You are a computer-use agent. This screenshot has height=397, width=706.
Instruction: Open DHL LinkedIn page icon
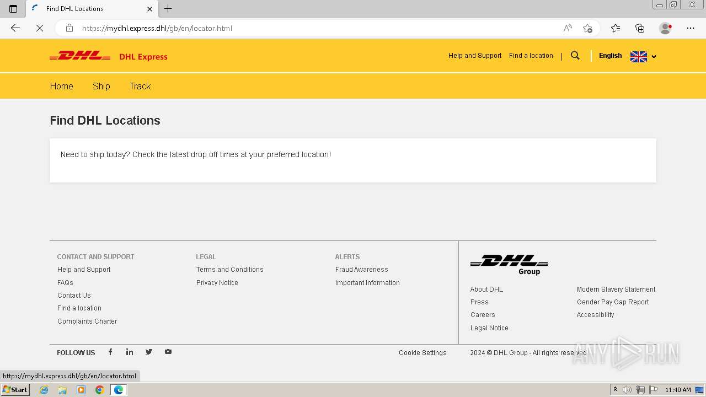[130, 352]
